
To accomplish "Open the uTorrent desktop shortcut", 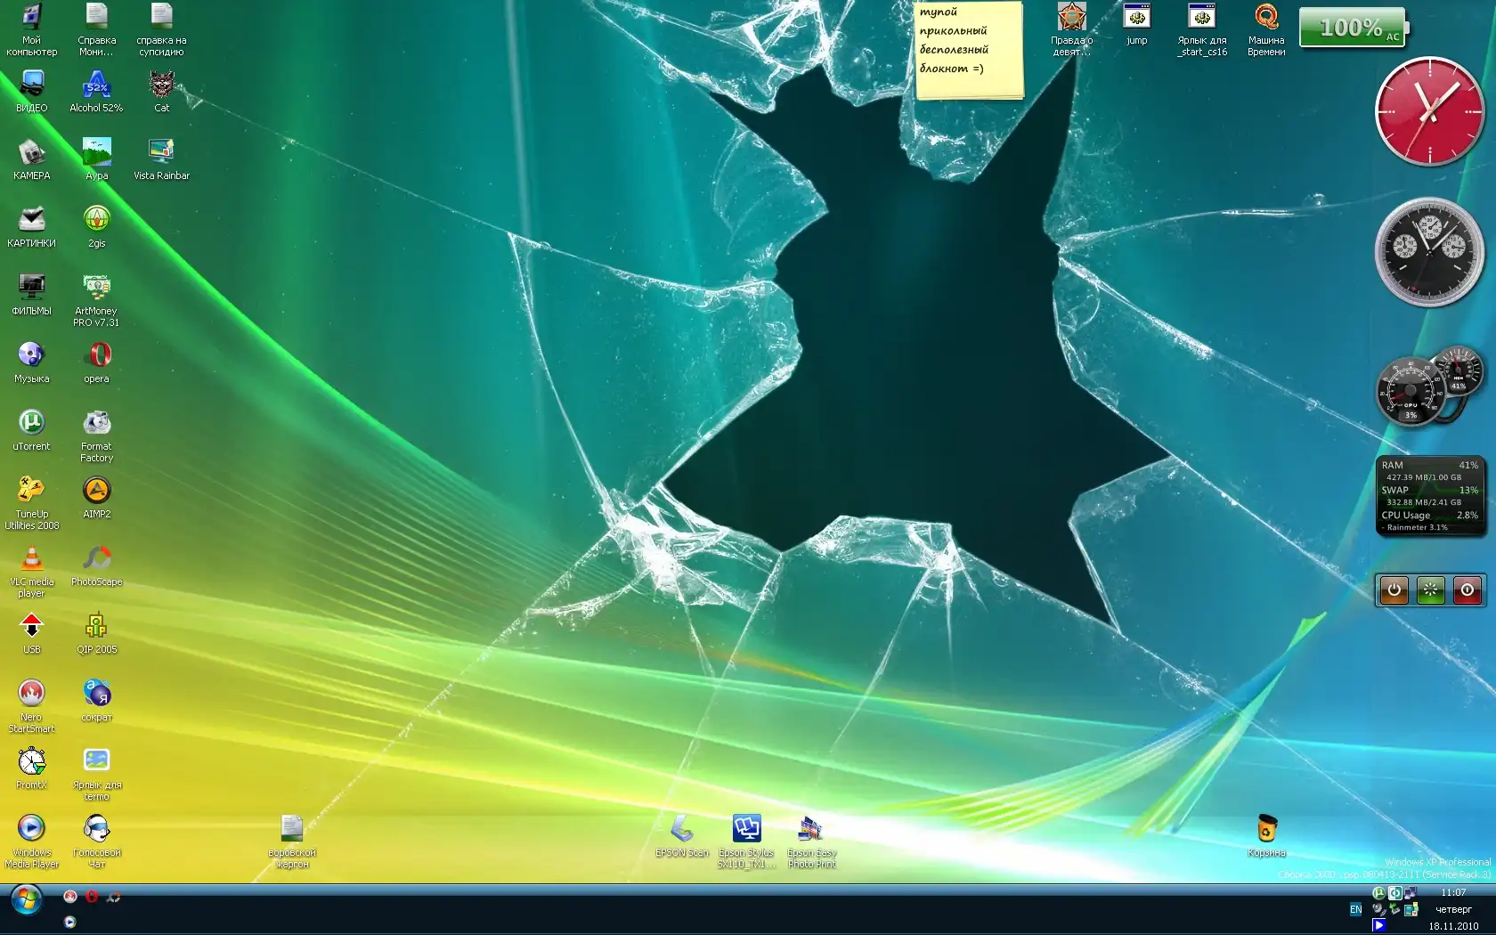I will (x=31, y=423).
